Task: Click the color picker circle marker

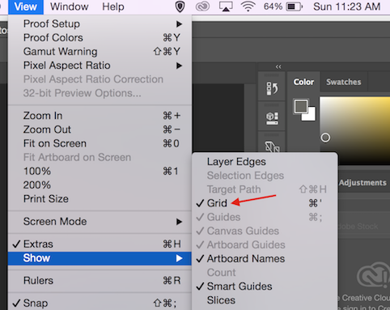Action: pyautogui.click(x=325, y=138)
